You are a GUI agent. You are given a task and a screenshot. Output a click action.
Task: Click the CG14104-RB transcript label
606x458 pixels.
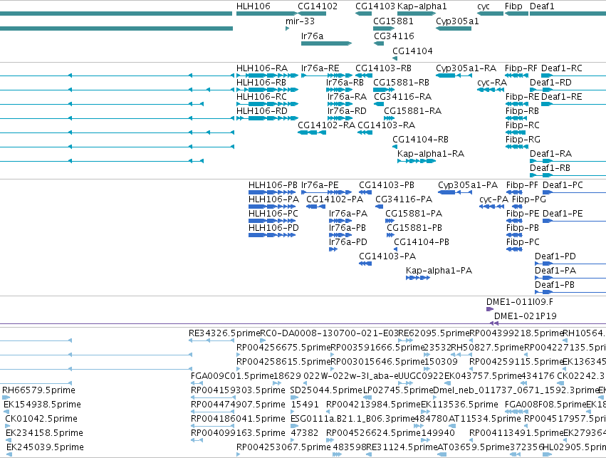coord(420,140)
